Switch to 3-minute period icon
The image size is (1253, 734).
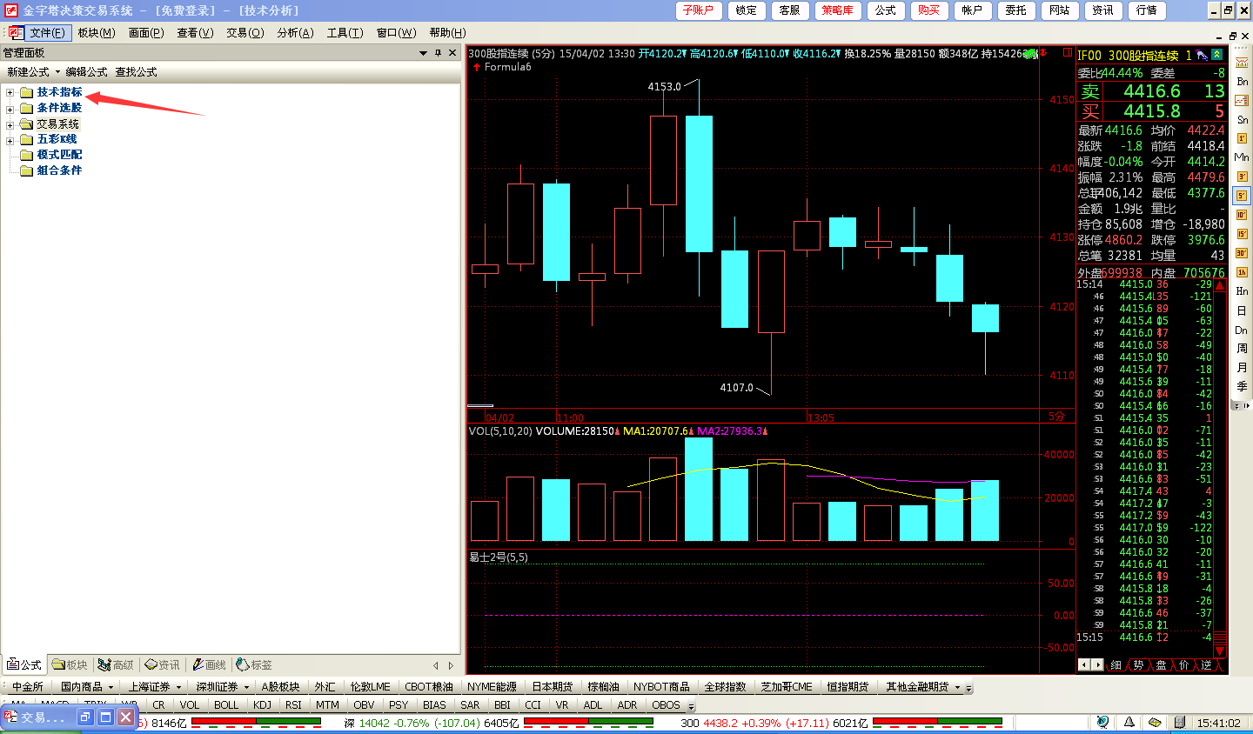(x=1242, y=177)
